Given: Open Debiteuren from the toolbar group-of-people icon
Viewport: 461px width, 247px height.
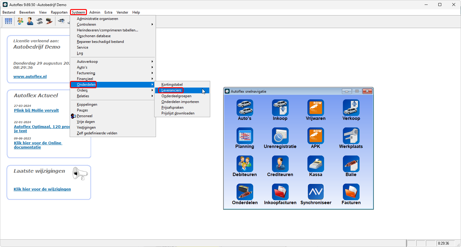Looking at the screenshot, I should [x=20, y=21].
